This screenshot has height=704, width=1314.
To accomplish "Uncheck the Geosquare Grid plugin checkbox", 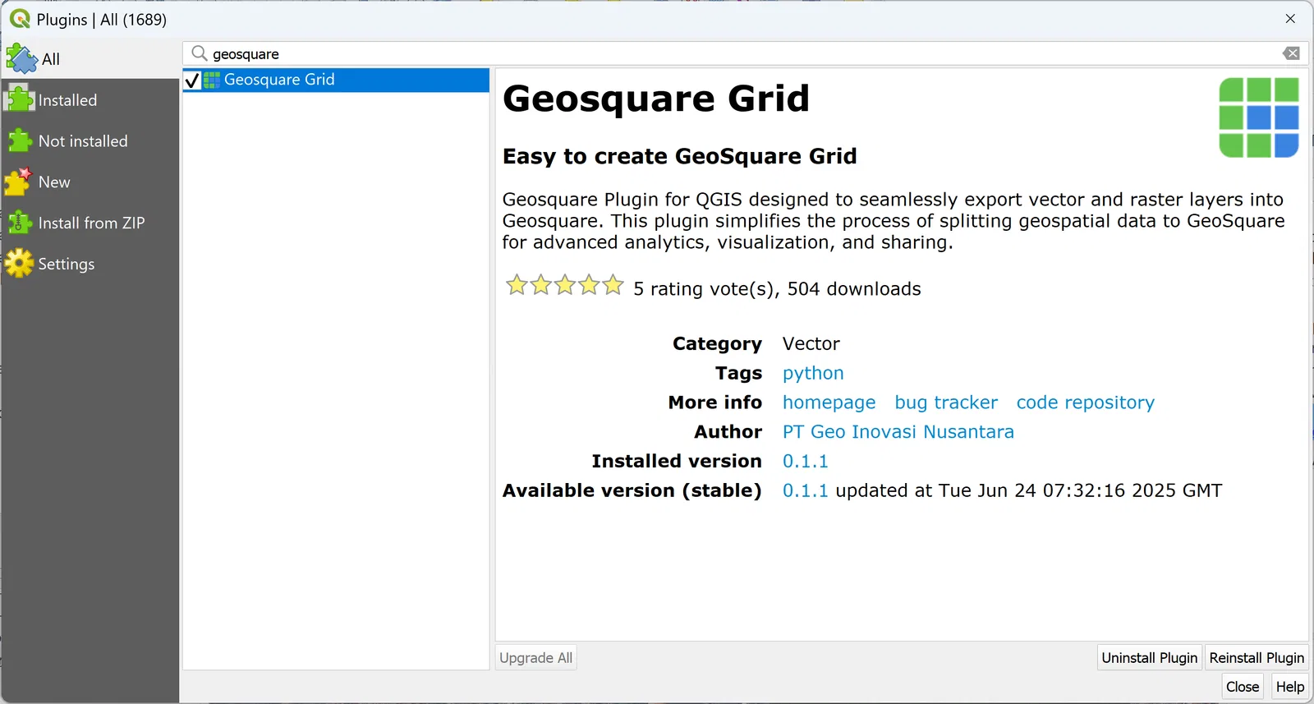I will [193, 81].
